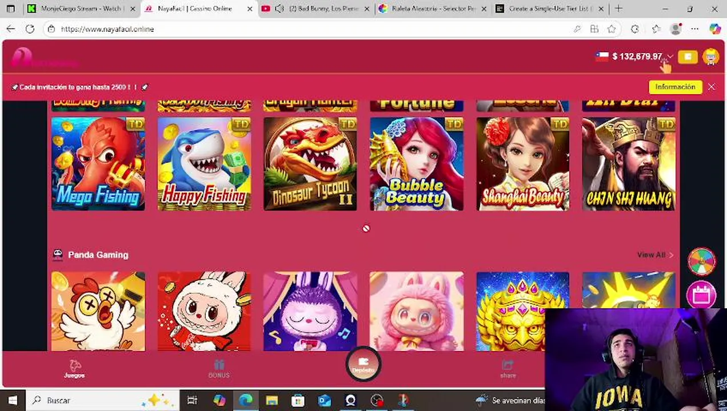This screenshot has width=727, height=411.
Task: Open a new browser tab
Action: [618, 9]
